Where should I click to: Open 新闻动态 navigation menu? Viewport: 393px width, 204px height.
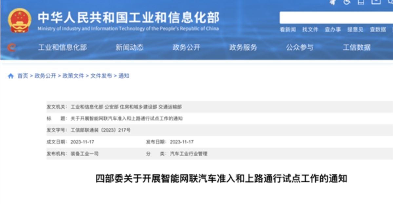click(x=129, y=47)
